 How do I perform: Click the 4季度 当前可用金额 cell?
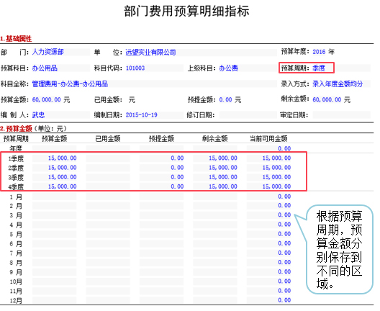pos(268,186)
